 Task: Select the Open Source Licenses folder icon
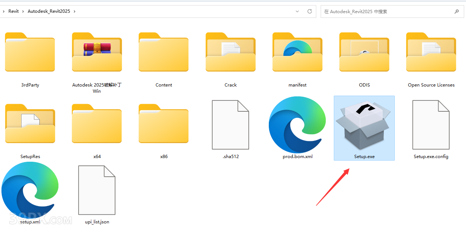[431, 52]
